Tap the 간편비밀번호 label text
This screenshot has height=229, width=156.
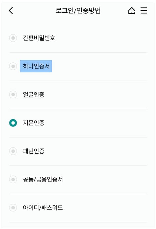click(39, 38)
